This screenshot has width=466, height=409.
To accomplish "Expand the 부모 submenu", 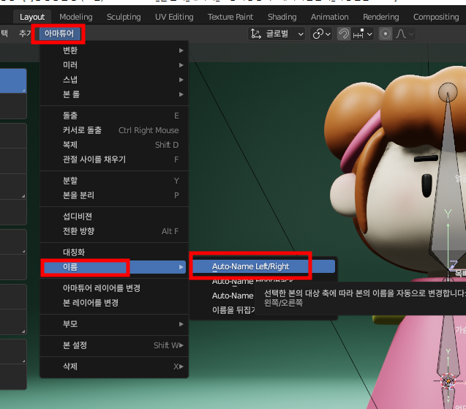I will [x=114, y=324].
